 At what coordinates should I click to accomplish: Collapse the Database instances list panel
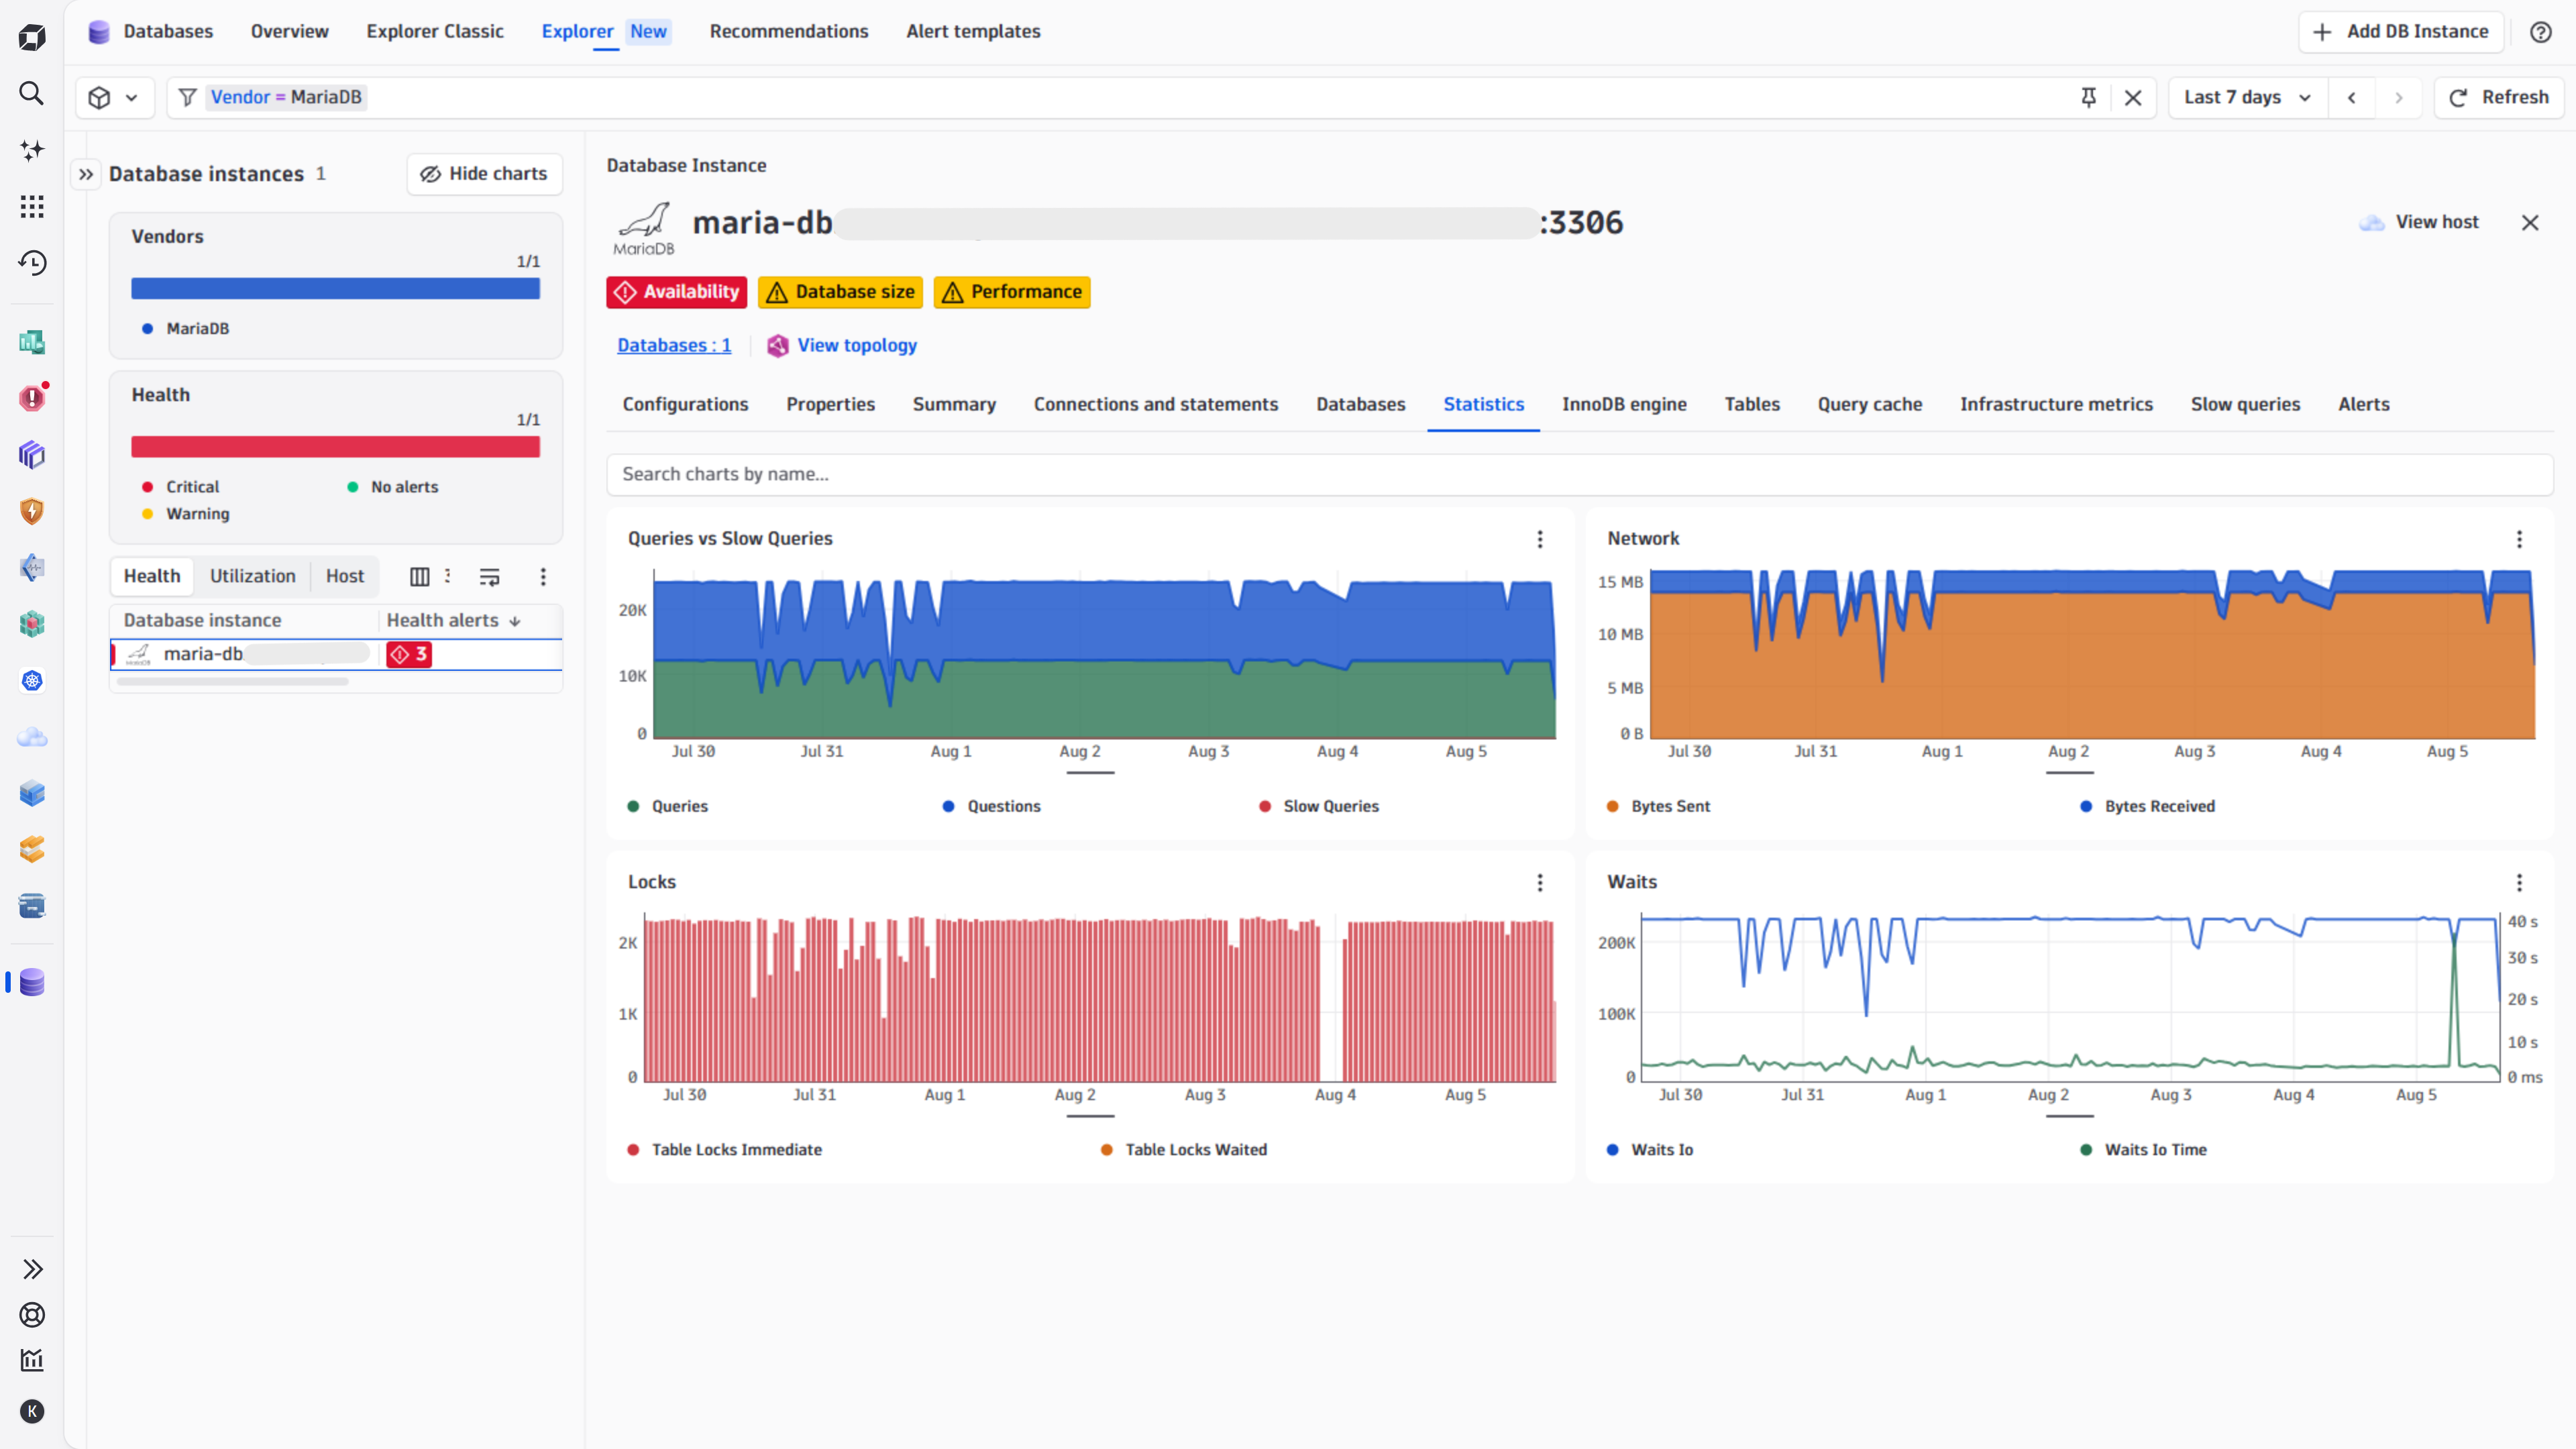coord(86,174)
